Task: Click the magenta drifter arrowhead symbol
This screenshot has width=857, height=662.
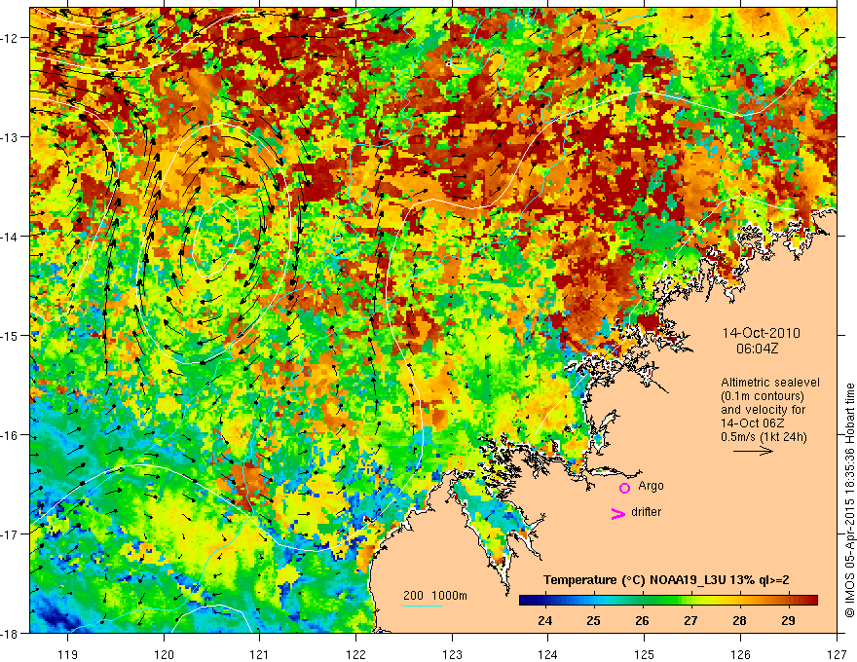Action: click(x=618, y=513)
